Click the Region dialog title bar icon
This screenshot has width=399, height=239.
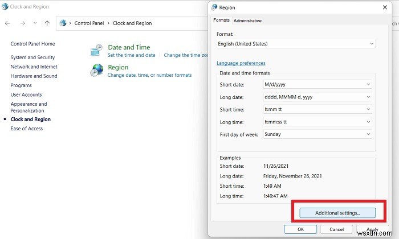[214, 7]
